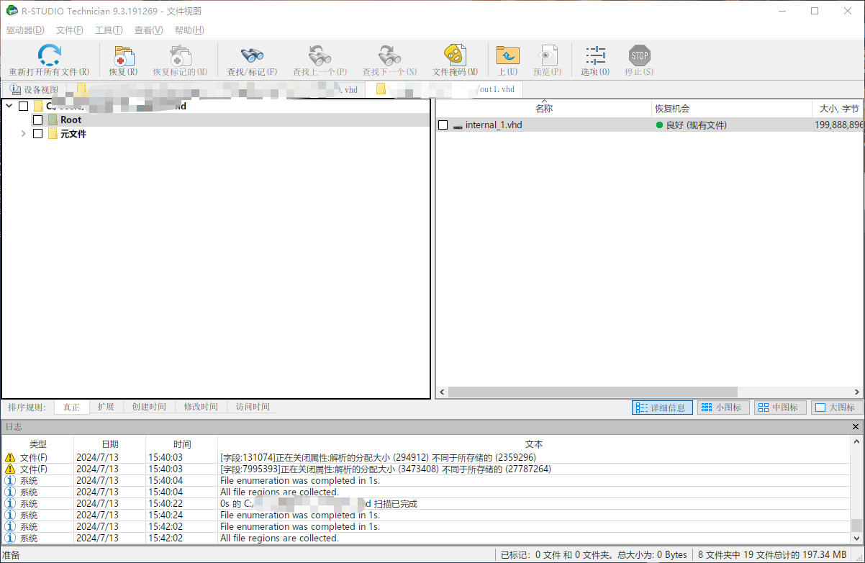Expand the 元文件 tree node
The width and height of the screenshot is (865, 563).
[x=24, y=134]
